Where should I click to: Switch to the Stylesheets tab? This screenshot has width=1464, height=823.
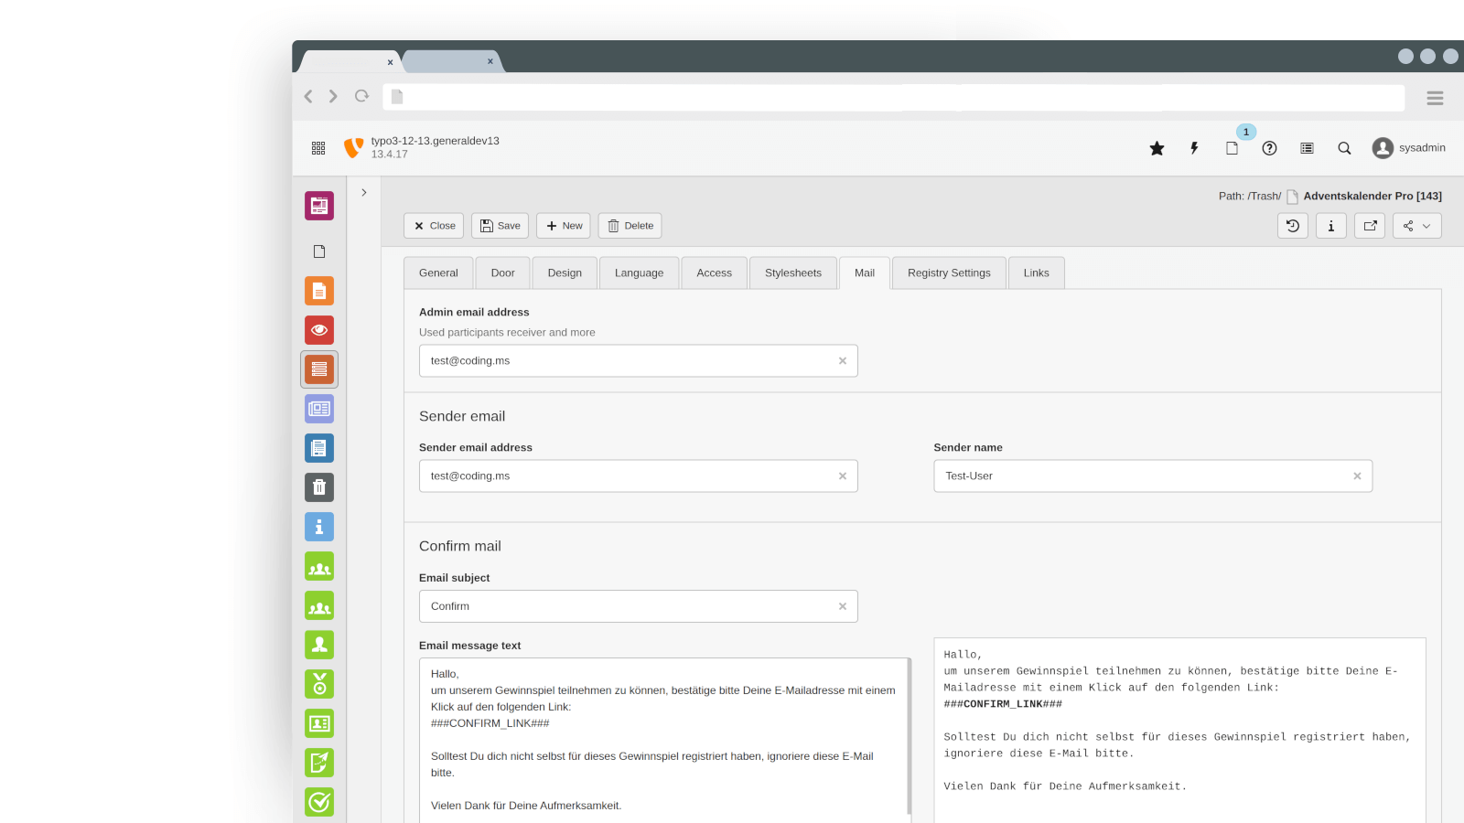click(x=793, y=273)
